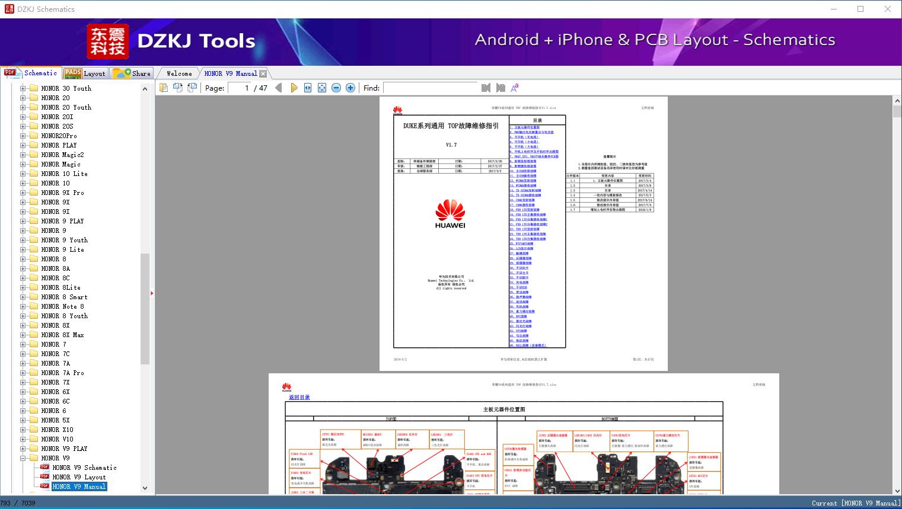Fit the whole page in view

click(x=322, y=88)
